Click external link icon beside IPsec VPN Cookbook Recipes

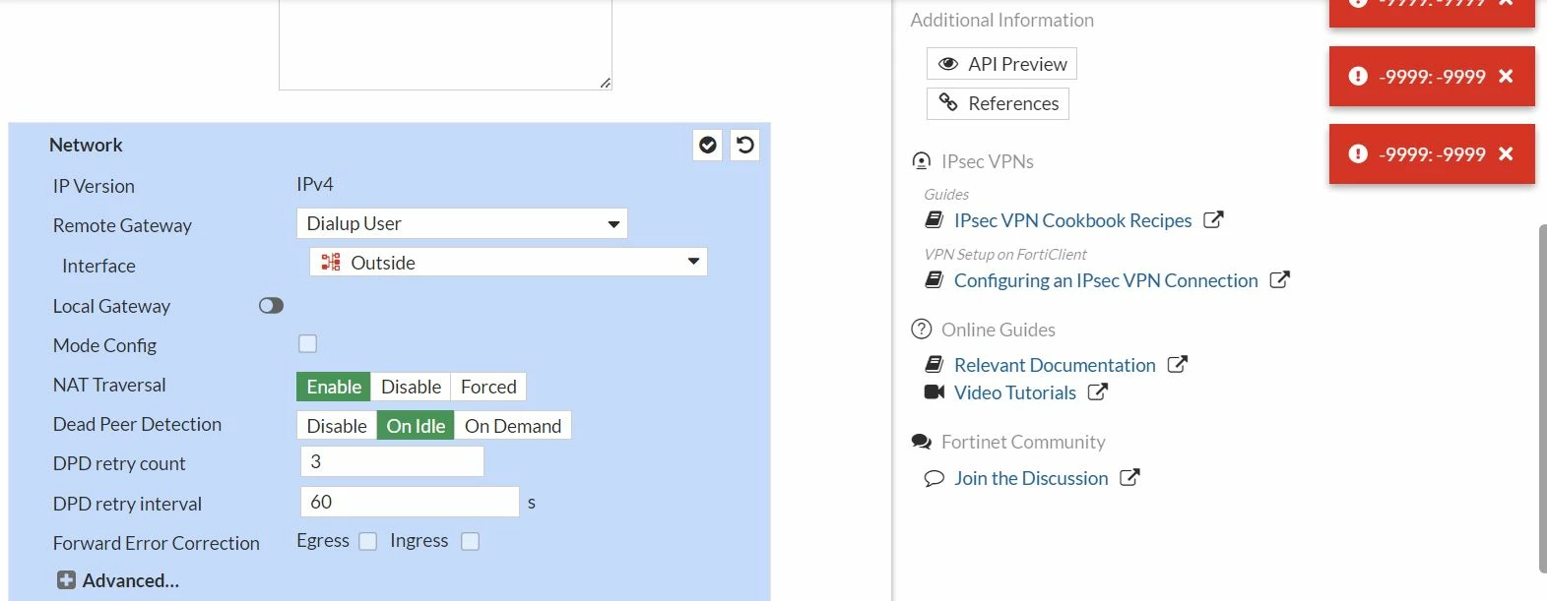(x=1213, y=220)
